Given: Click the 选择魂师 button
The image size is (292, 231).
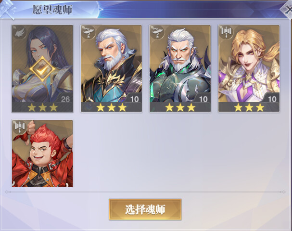Looking at the screenshot, I should [145, 209].
